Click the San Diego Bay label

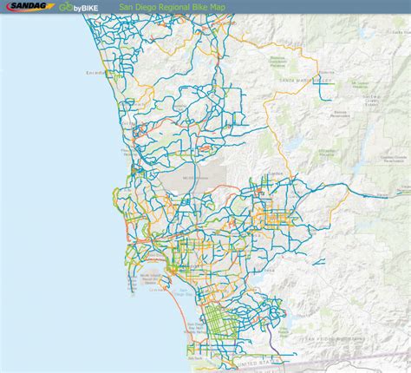point(183,292)
